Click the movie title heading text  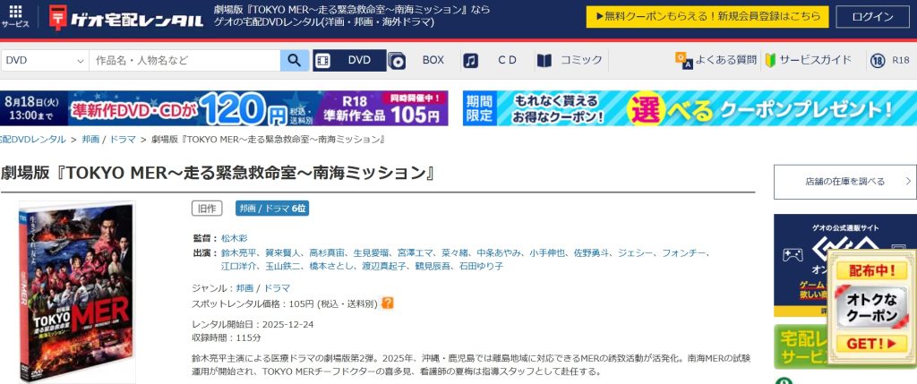[218, 174]
